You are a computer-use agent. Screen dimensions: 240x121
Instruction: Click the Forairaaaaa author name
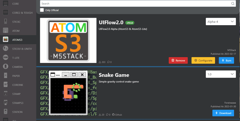(230, 103)
